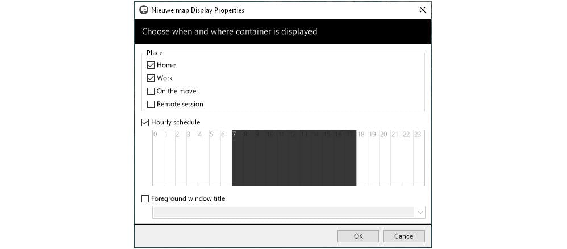Deselect hour 12 in the schedule
This screenshot has height=249, width=567.
[294, 159]
